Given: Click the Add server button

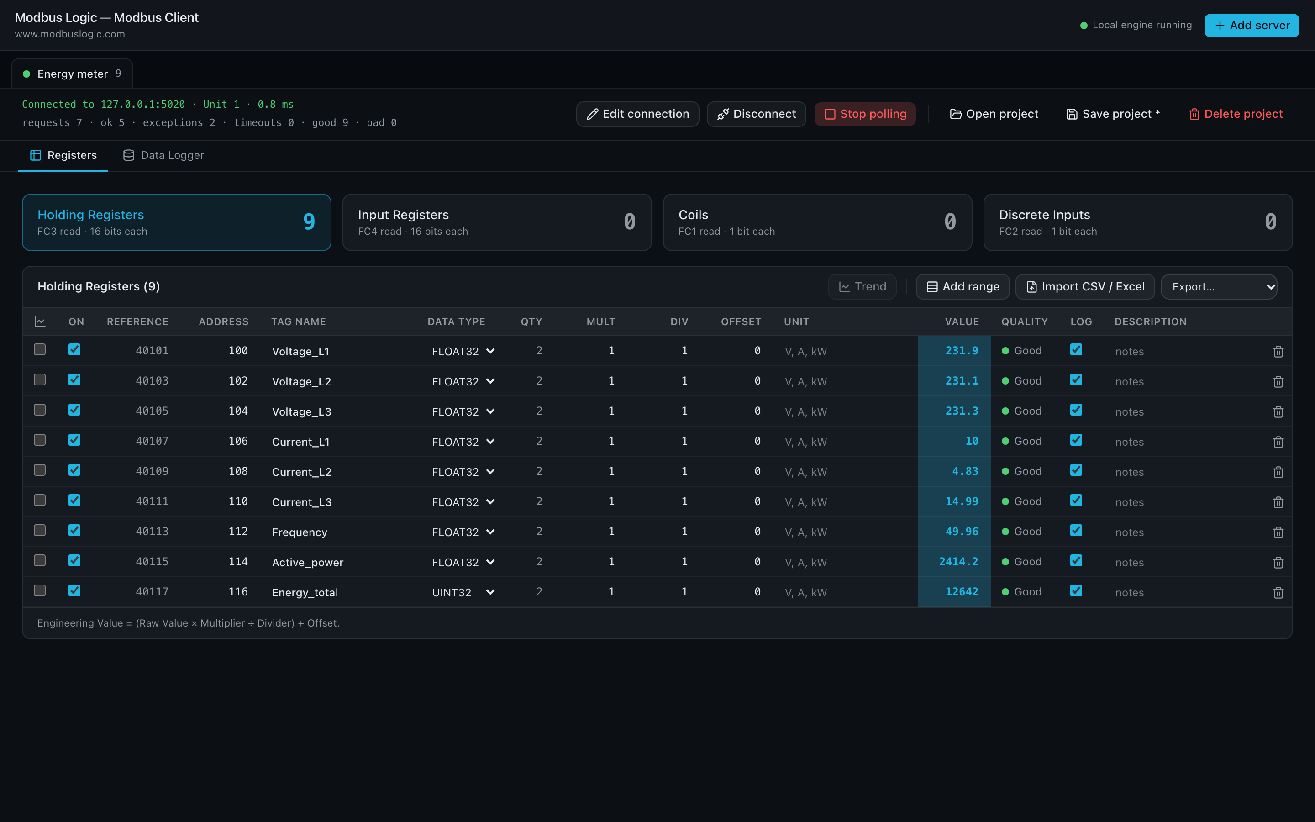Looking at the screenshot, I should pyautogui.click(x=1252, y=26).
